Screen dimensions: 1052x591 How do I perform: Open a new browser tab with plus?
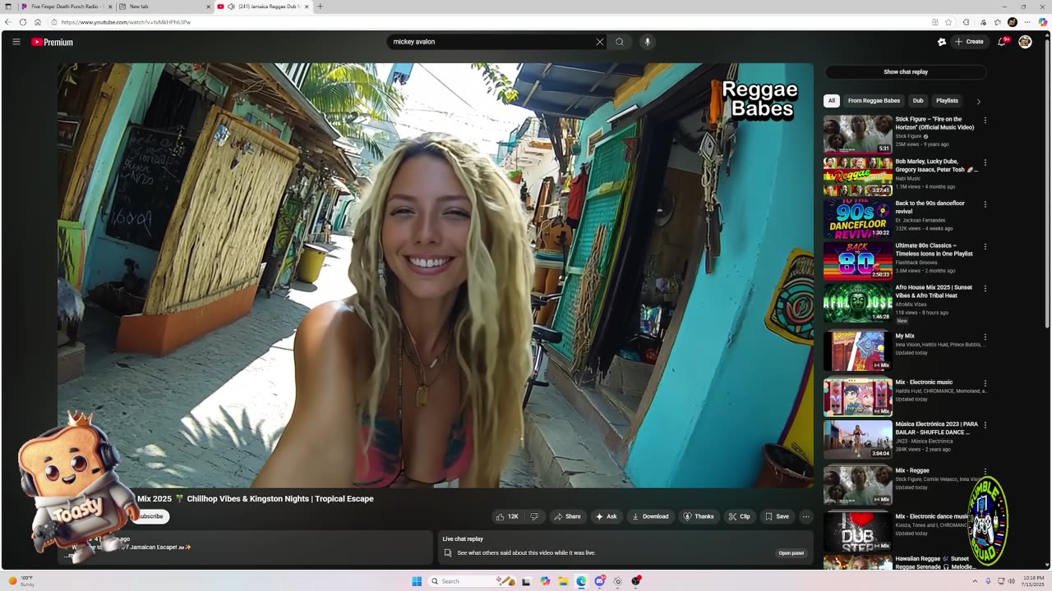click(x=320, y=7)
